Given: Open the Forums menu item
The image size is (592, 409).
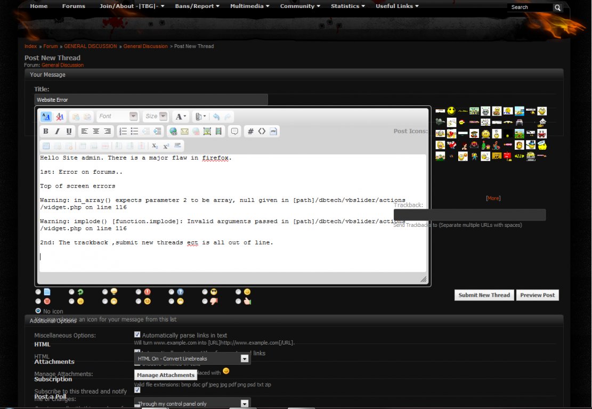Looking at the screenshot, I should [x=74, y=6].
